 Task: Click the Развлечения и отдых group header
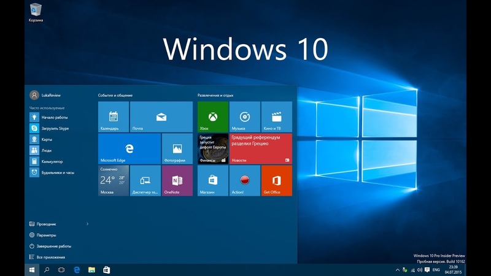(215, 96)
